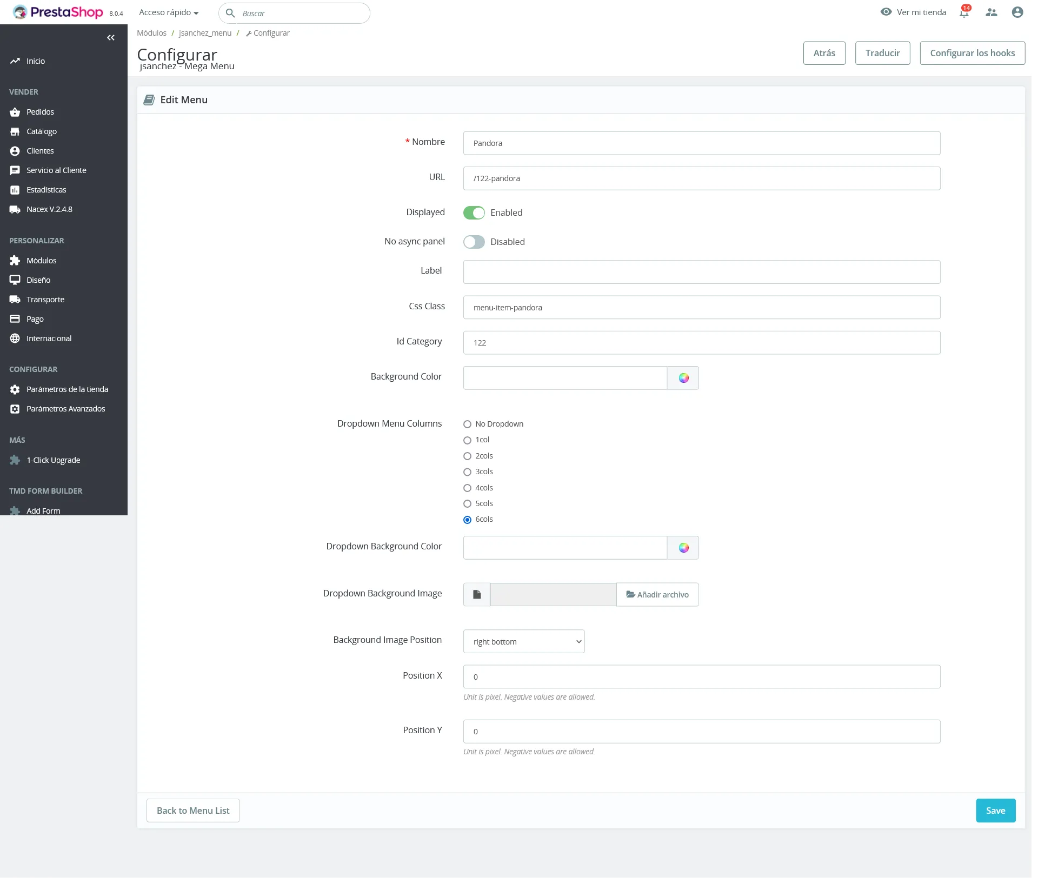Click the Save button

995,811
